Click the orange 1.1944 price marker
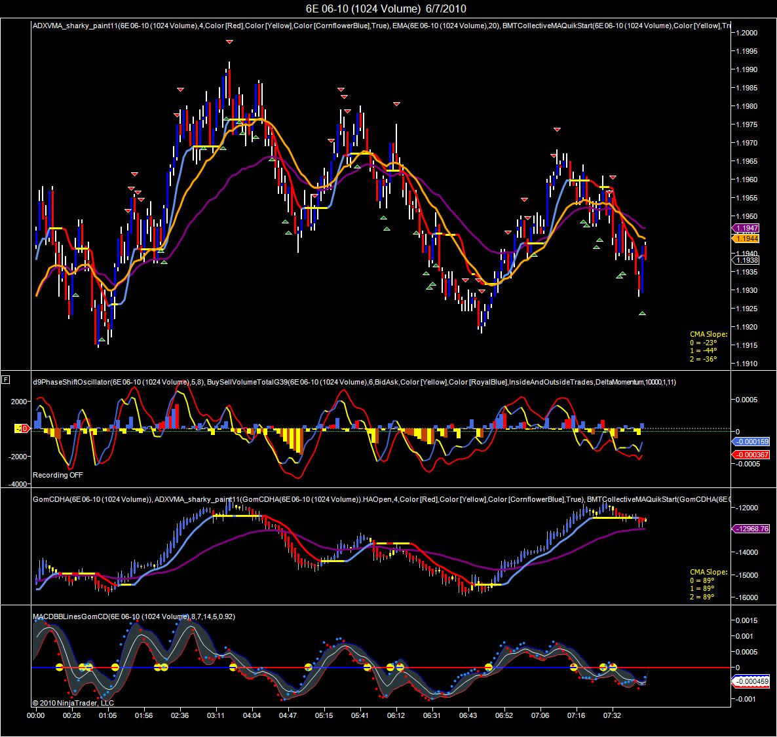Viewport: 777px width, 737px height. click(746, 238)
